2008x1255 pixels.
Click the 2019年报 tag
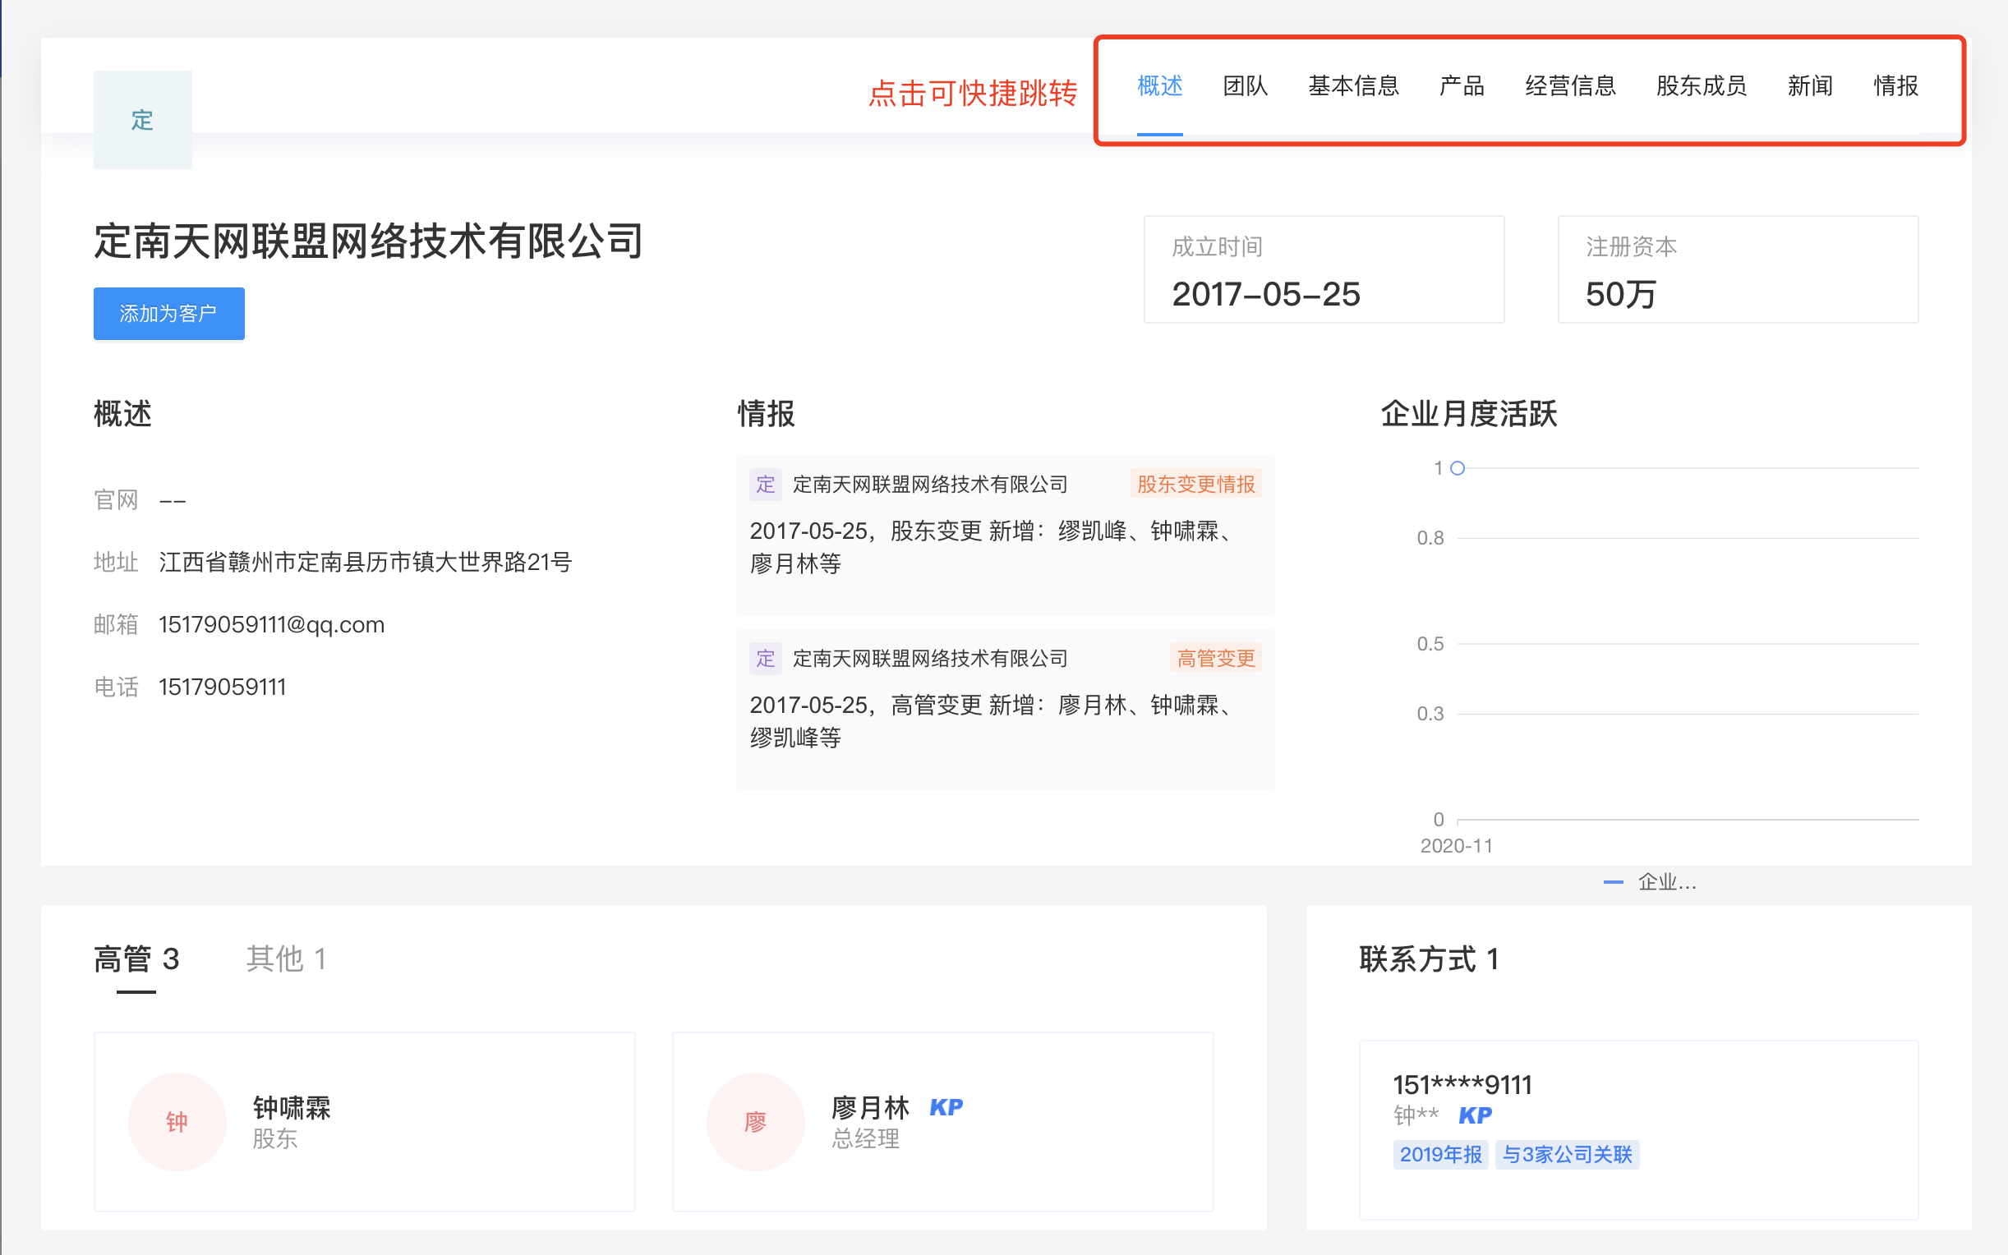[x=1440, y=1154]
